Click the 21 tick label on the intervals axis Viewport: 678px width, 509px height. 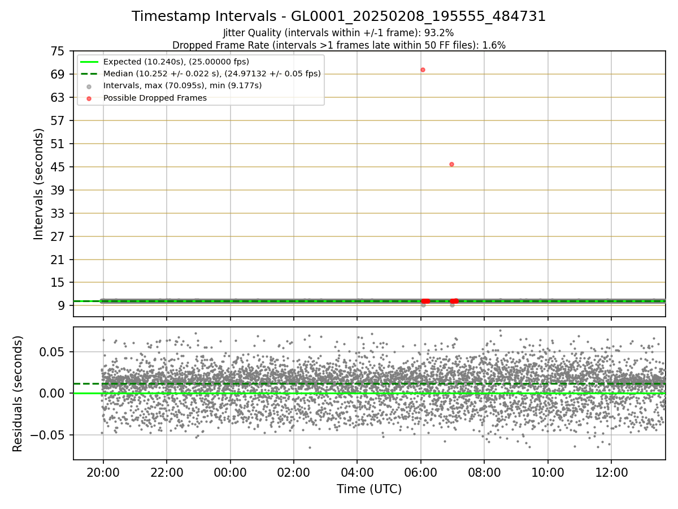(58, 260)
